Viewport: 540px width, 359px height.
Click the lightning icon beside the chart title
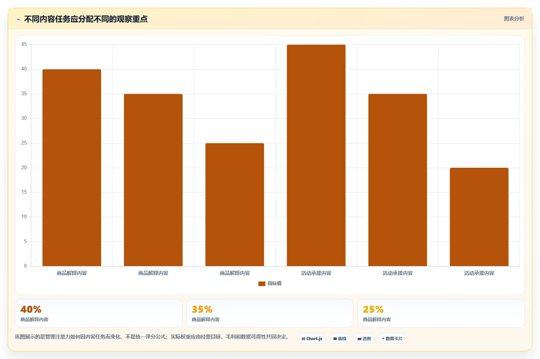tap(18, 19)
